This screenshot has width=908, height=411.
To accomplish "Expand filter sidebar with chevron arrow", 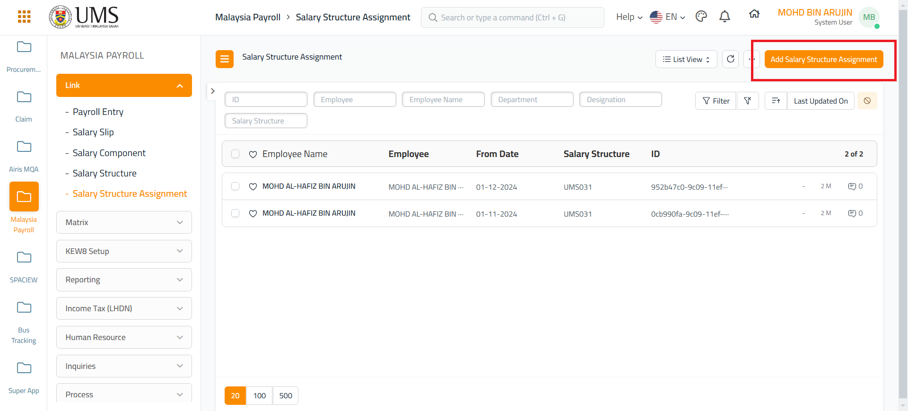I will click(213, 91).
